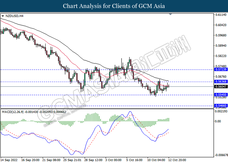228x162 pixels.
Task: Click the 0.61140 price axis value
Action: (x=221, y=15)
